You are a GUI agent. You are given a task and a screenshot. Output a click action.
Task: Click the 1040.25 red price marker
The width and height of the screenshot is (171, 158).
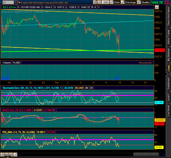159,50
